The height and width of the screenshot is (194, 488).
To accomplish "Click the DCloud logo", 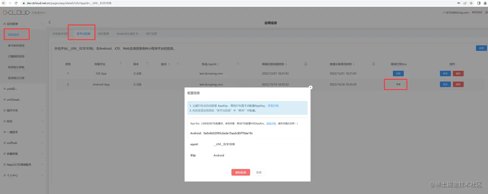I will pos(16,13).
